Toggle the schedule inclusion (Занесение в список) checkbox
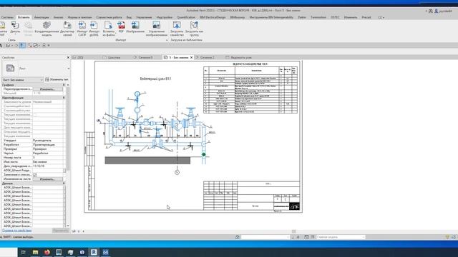Viewport: 458px width, 257px height. 35,175
